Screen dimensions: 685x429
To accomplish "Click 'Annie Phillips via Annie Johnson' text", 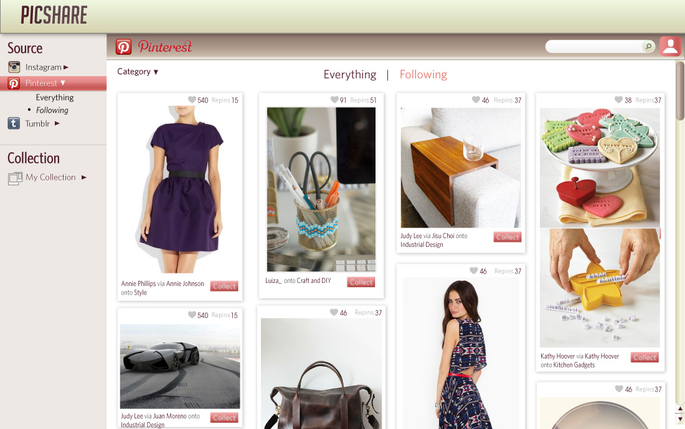I will coord(163,284).
